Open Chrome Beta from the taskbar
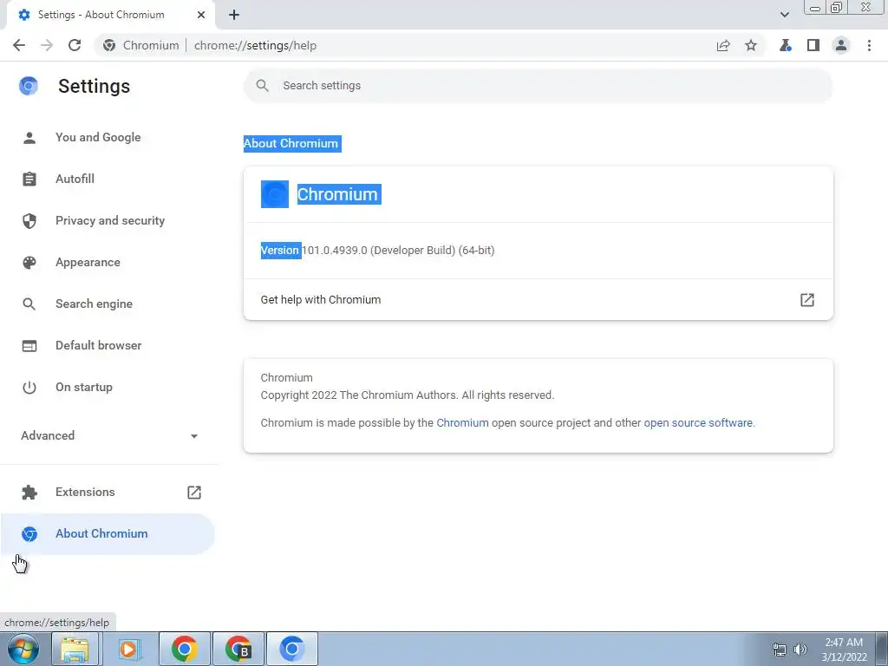Image resolution: width=888 pixels, height=666 pixels. 238,649
